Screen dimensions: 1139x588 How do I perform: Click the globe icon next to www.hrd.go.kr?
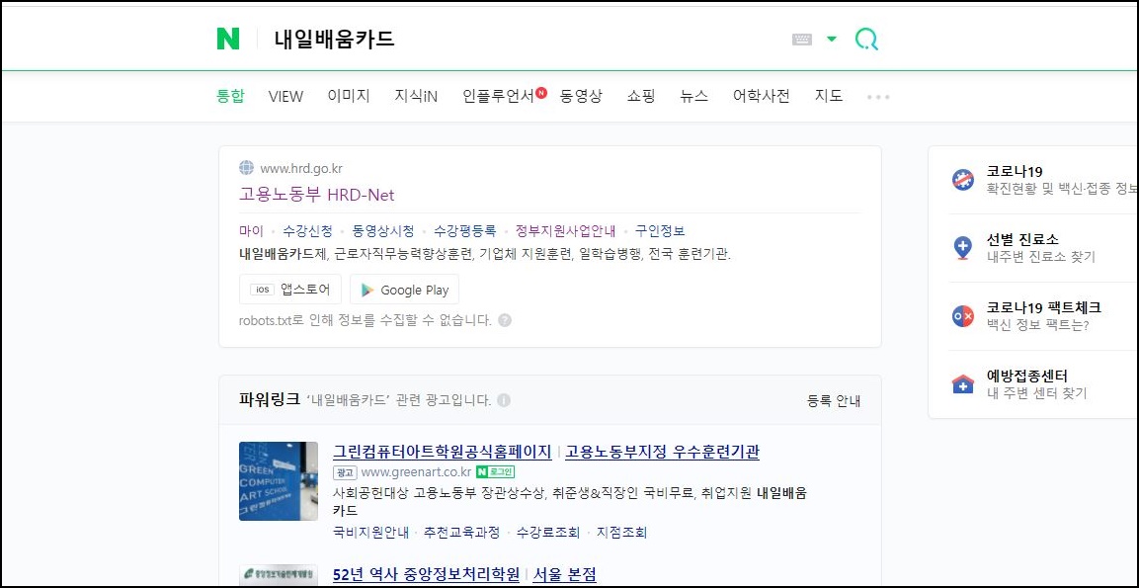[246, 168]
